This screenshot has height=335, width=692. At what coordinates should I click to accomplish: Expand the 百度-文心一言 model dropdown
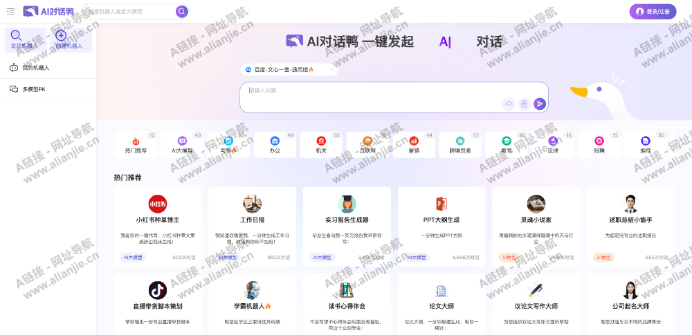point(289,70)
